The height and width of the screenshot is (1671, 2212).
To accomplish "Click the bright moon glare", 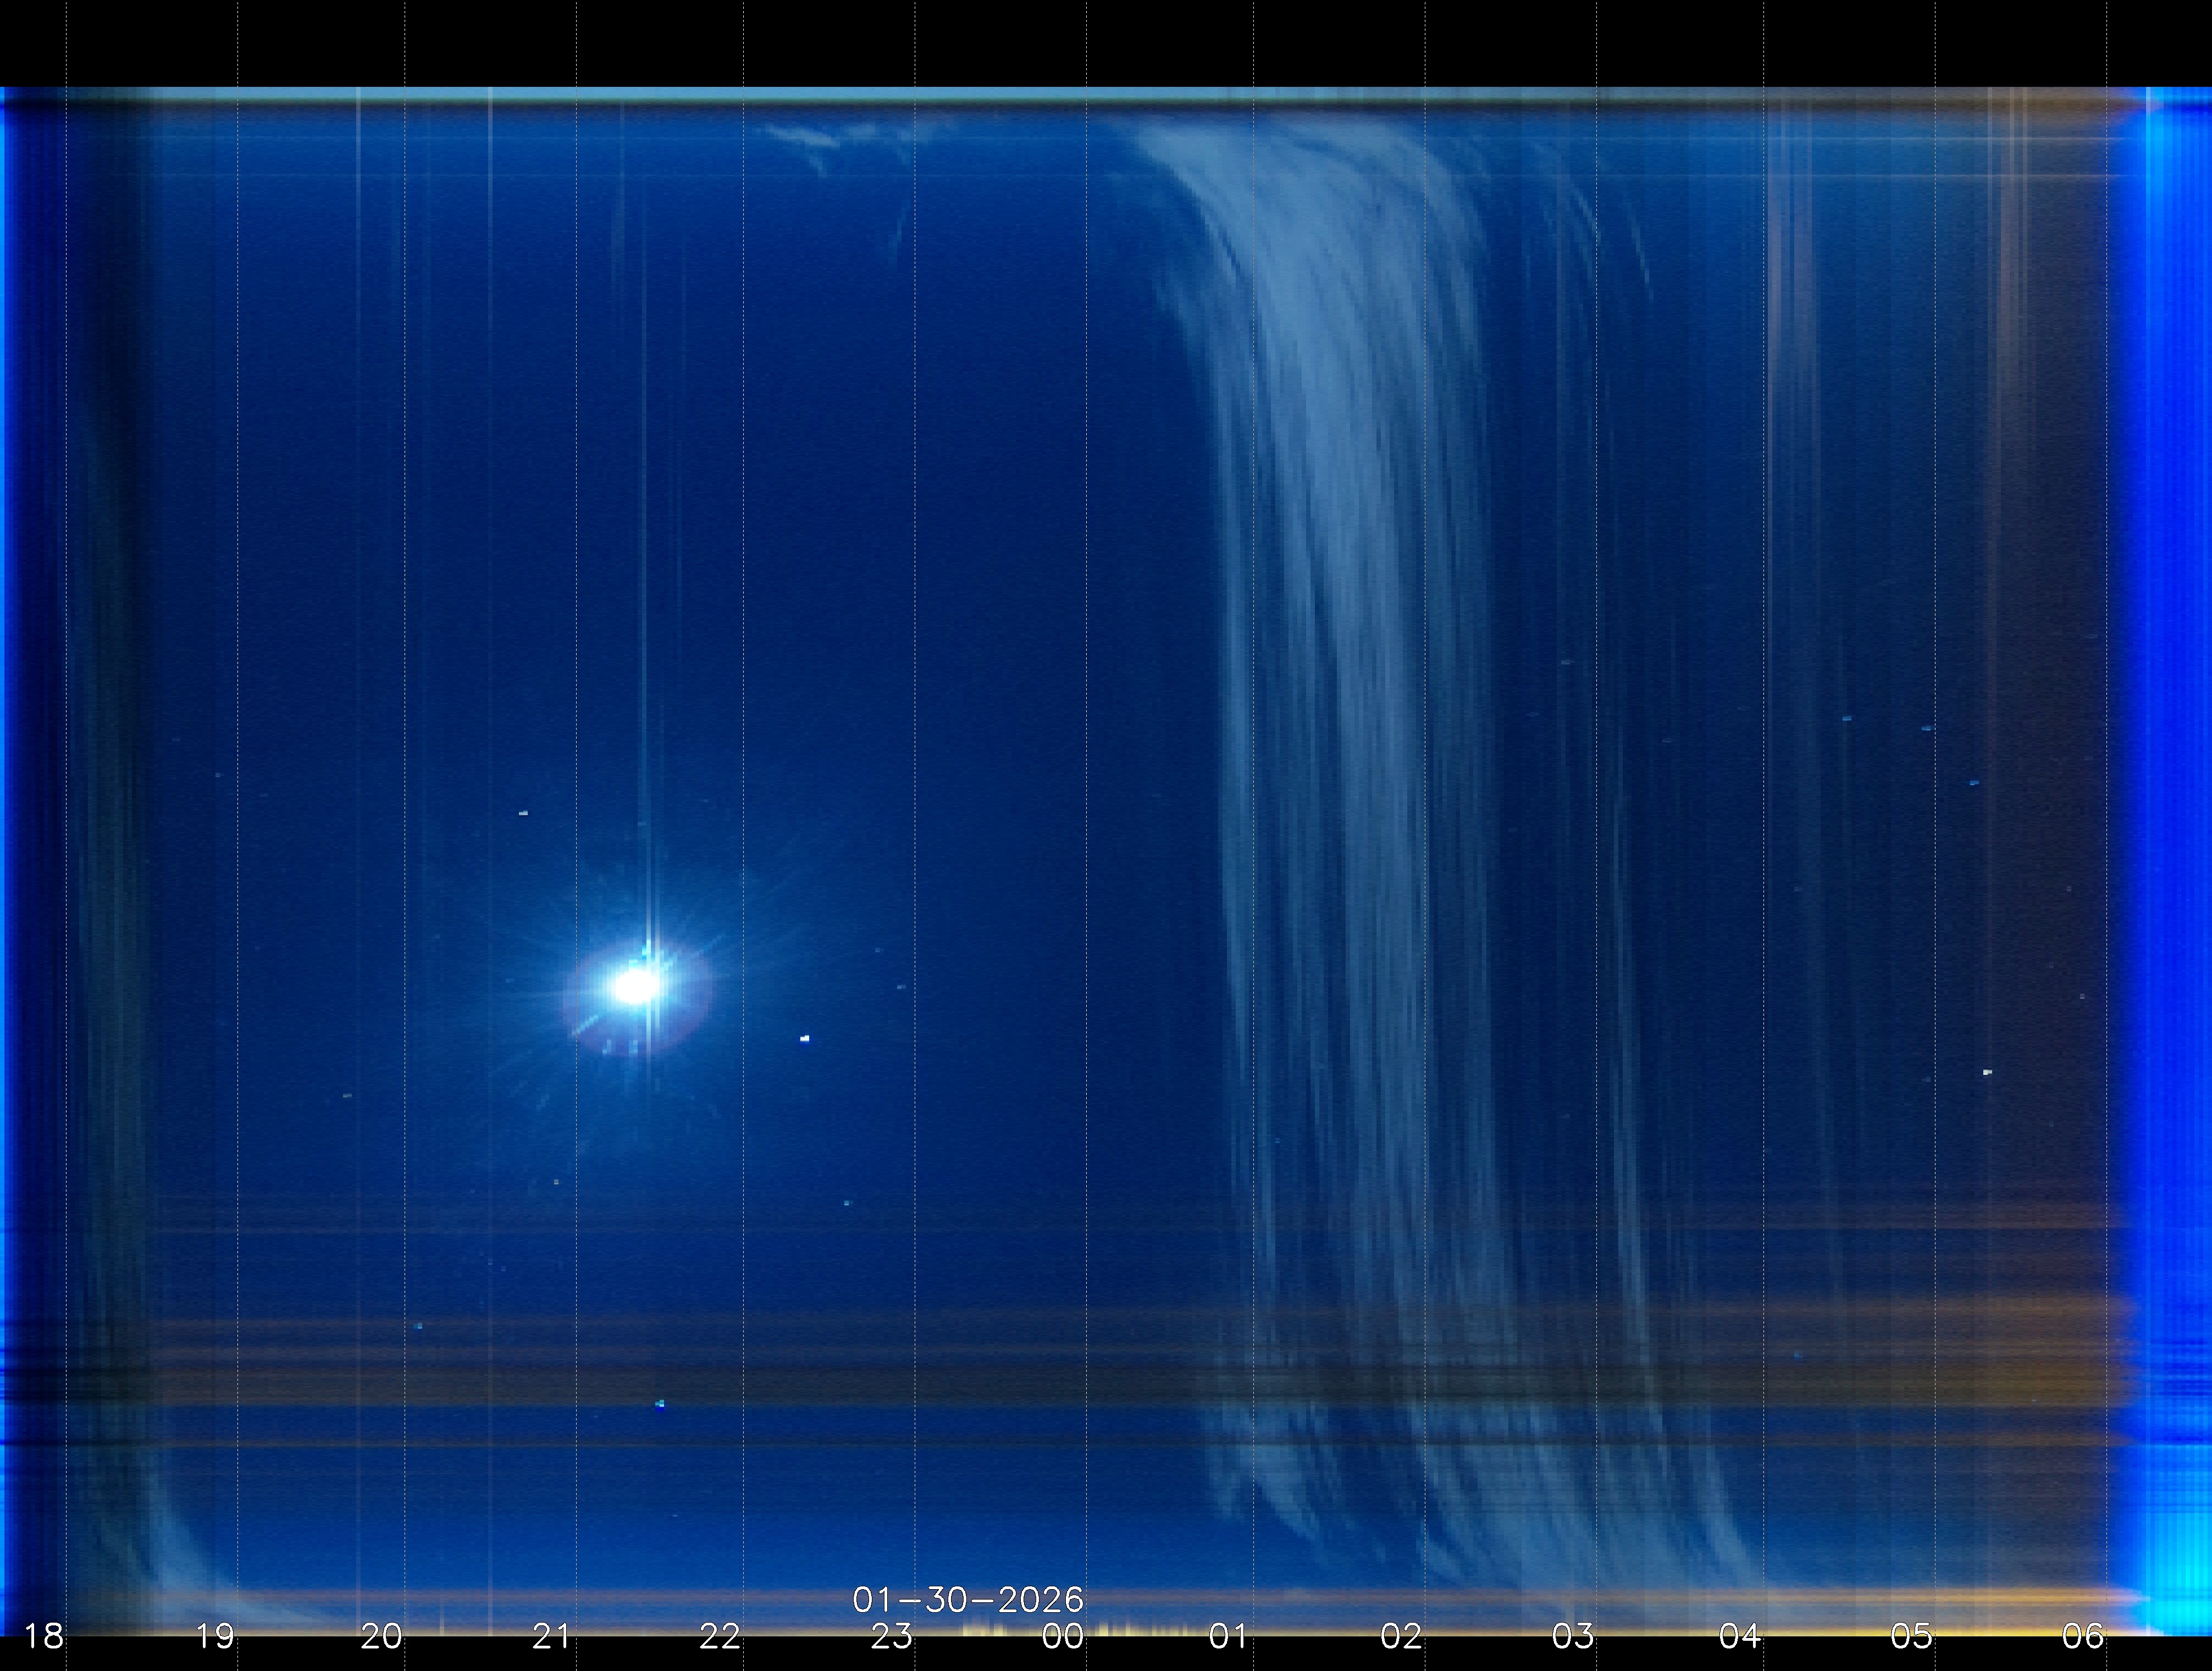I will point(634,986).
